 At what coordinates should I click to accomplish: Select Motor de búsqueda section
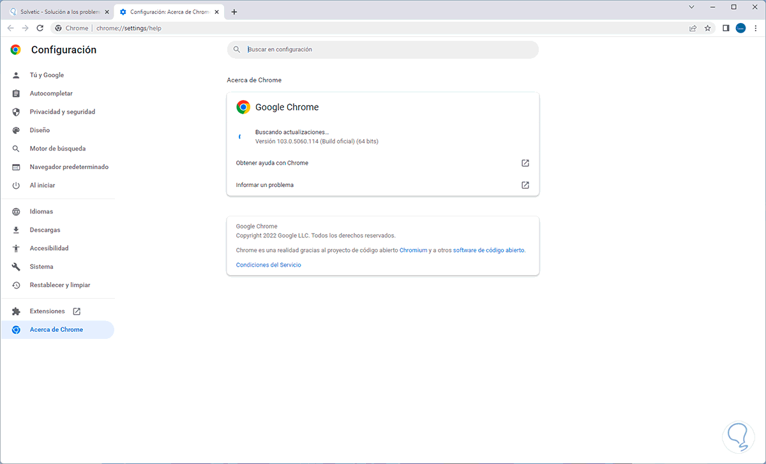point(57,149)
